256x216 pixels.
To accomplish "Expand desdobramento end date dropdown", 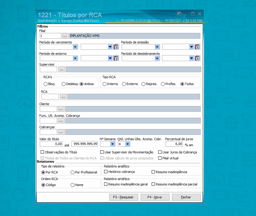I will [191, 58].
